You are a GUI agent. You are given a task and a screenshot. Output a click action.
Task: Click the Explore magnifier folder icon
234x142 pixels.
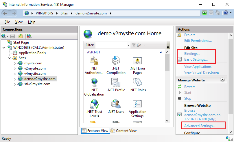click(x=179, y=35)
